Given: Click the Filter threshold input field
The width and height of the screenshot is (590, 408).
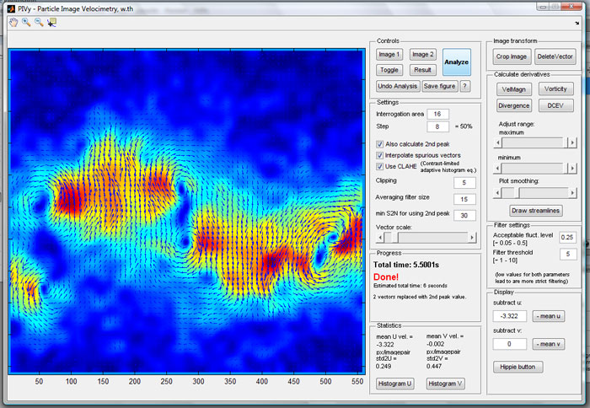Looking at the screenshot, I should (x=567, y=254).
